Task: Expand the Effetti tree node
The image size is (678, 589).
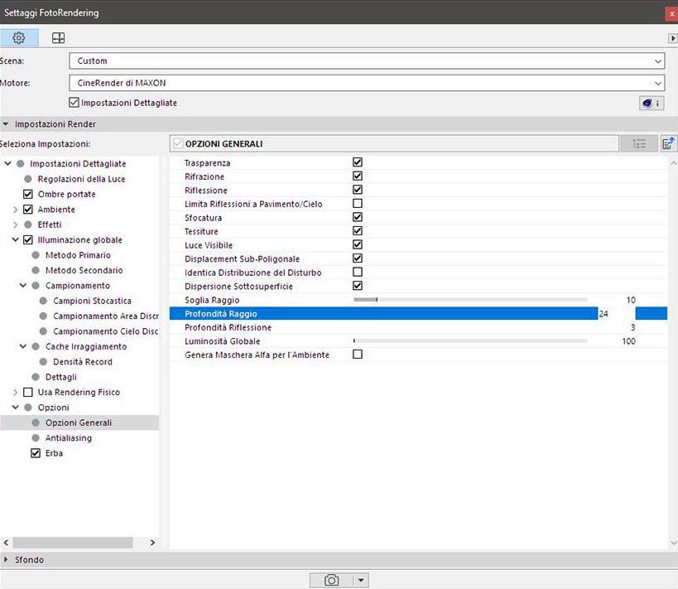Action: 16,224
